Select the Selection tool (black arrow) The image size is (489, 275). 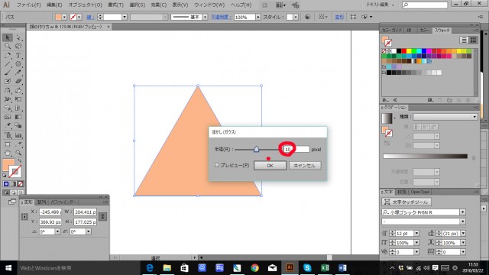8,37
